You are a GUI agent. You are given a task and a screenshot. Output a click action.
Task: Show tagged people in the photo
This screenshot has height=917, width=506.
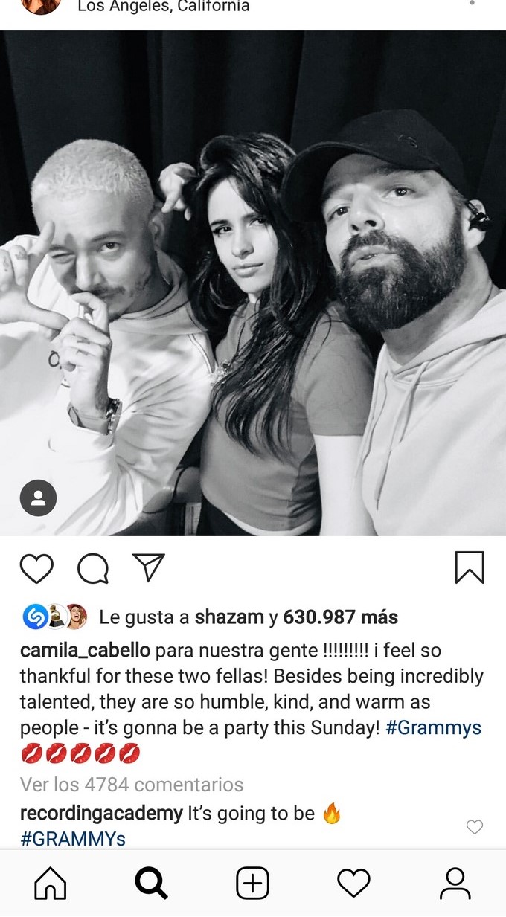pyautogui.click(x=39, y=498)
